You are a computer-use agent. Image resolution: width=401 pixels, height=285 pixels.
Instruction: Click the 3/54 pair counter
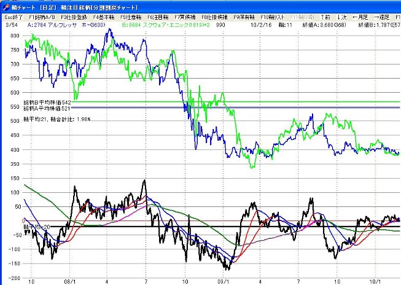coord(11,25)
